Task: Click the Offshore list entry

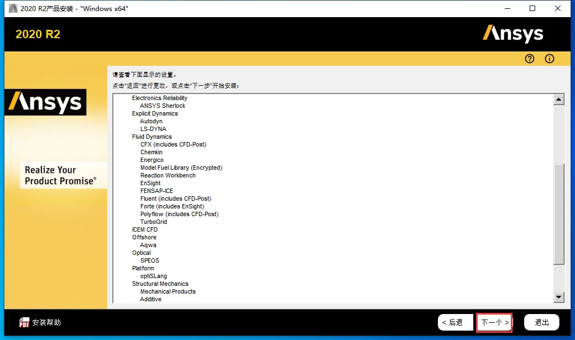Action: pyautogui.click(x=144, y=237)
